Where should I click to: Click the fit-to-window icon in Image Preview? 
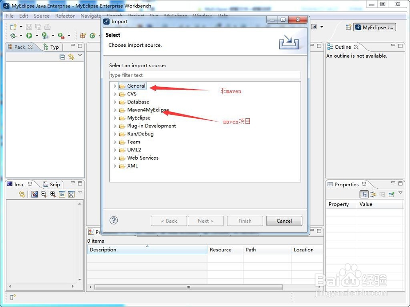click(x=71, y=194)
